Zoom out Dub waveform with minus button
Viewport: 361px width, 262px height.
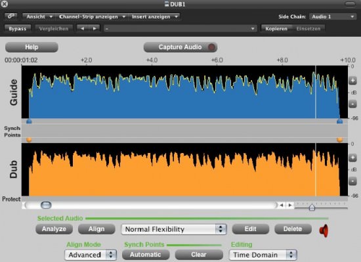point(352,181)
